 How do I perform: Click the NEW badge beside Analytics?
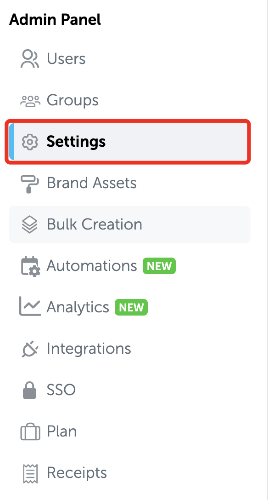pos(131,307)
